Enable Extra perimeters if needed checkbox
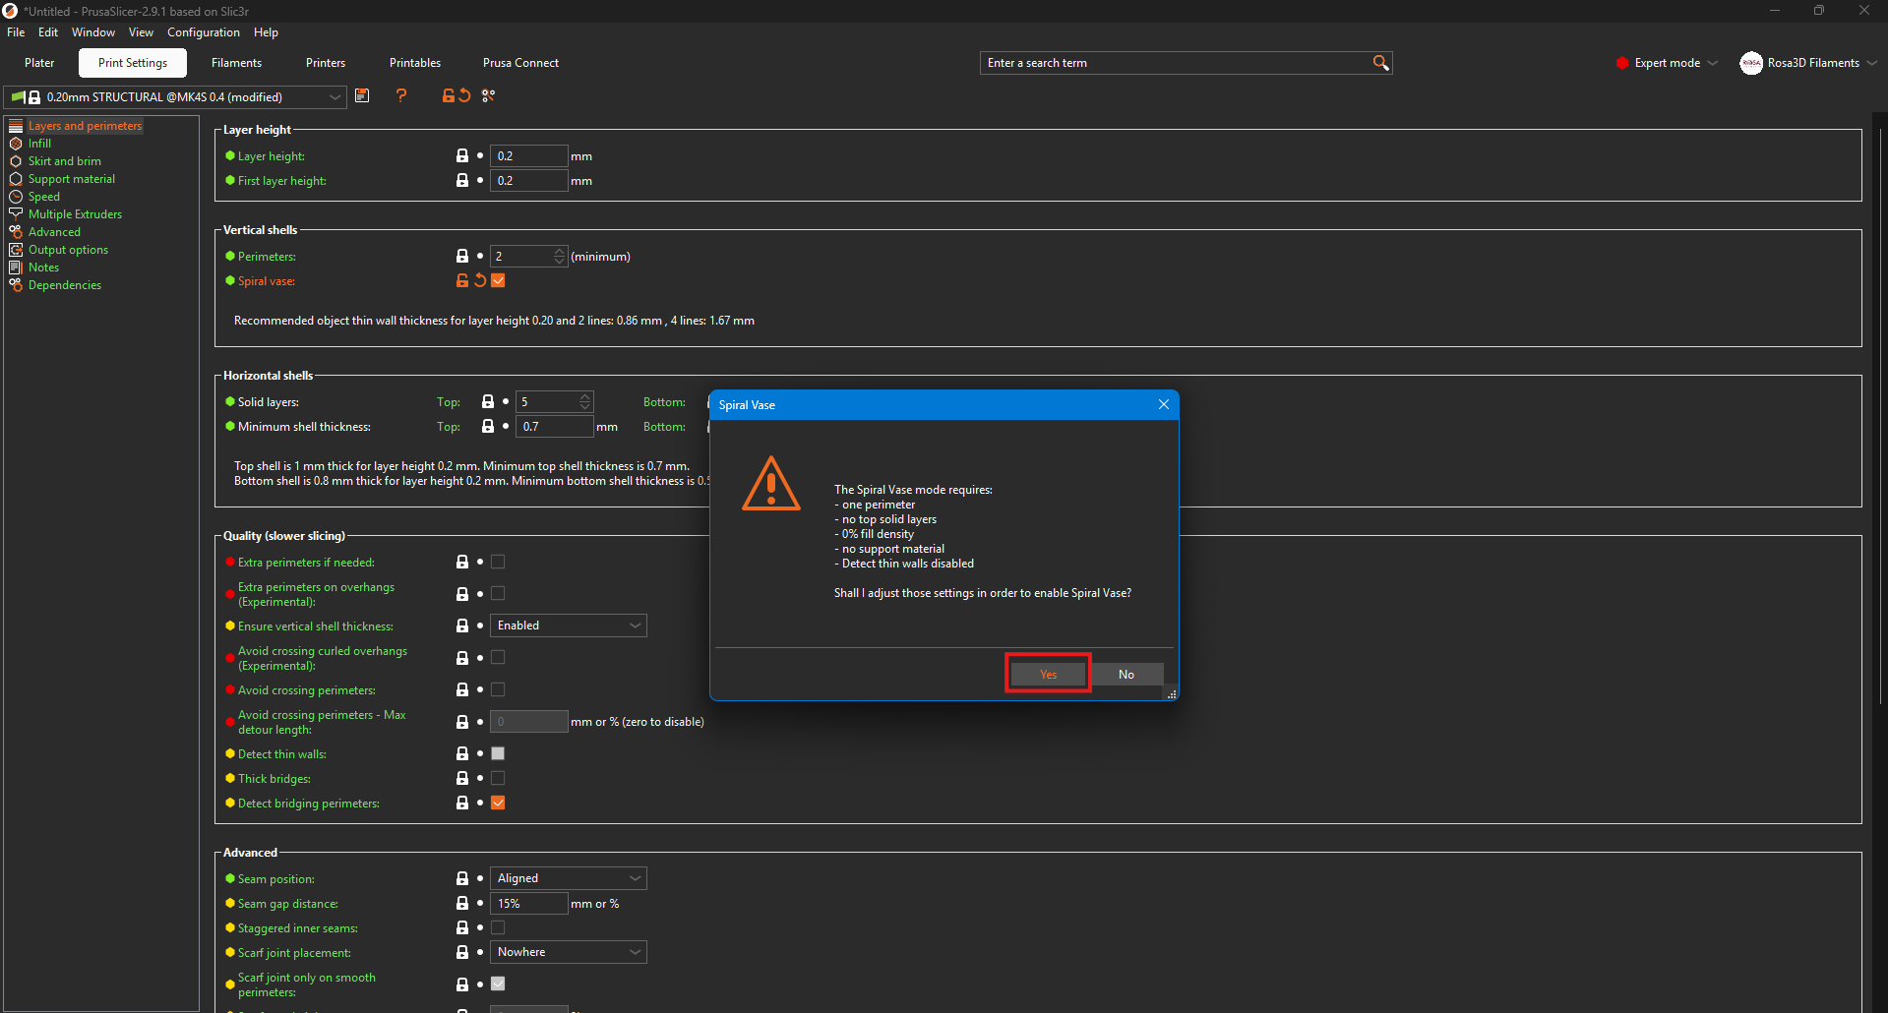This screenshot has height=1013, width=1888. (498, 562)
